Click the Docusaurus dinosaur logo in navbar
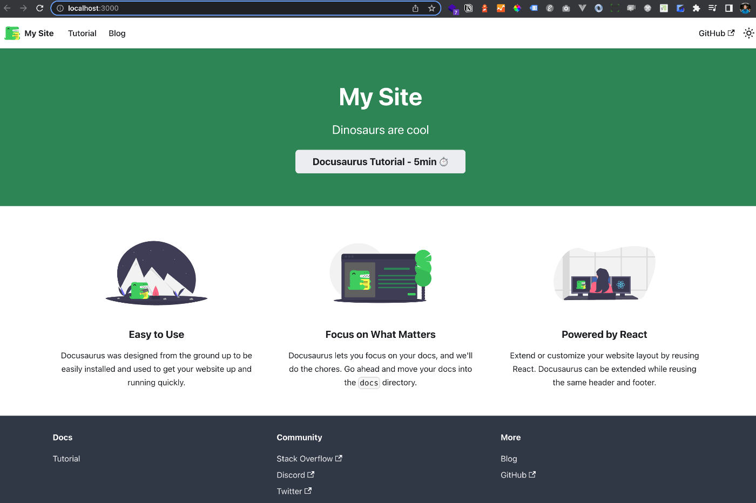This screenshot has width=756, height=503. tap(12, 33)
